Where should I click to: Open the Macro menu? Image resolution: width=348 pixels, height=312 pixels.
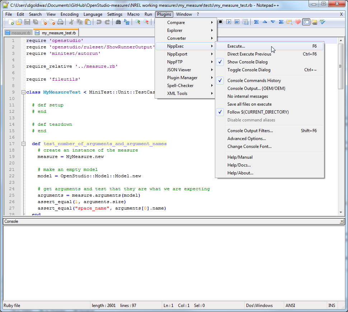click(x=133, y=14)
